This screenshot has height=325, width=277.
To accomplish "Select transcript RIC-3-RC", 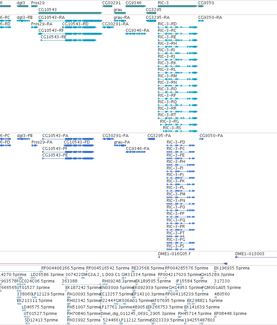I will (x=178, y=33).
